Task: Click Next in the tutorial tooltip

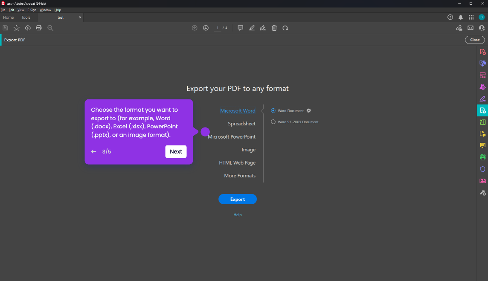Action: 176,151
